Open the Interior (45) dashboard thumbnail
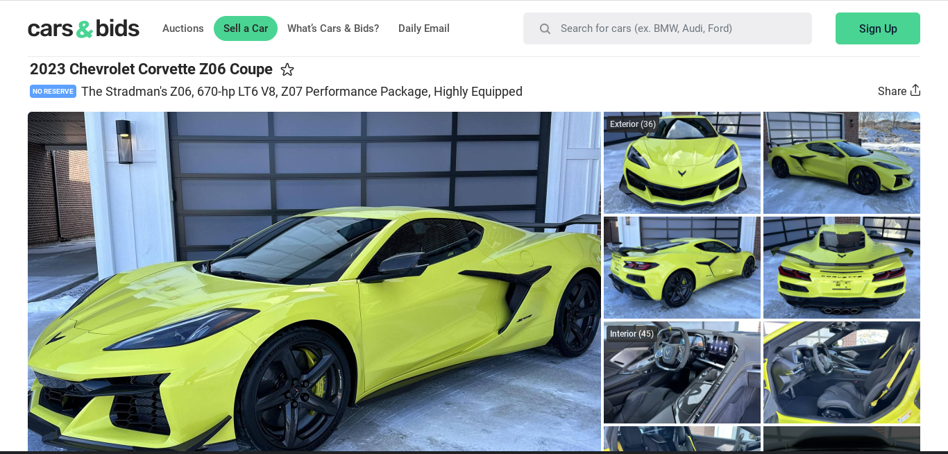The width and height of the screenshot is (948, 454). click(682, 372)
